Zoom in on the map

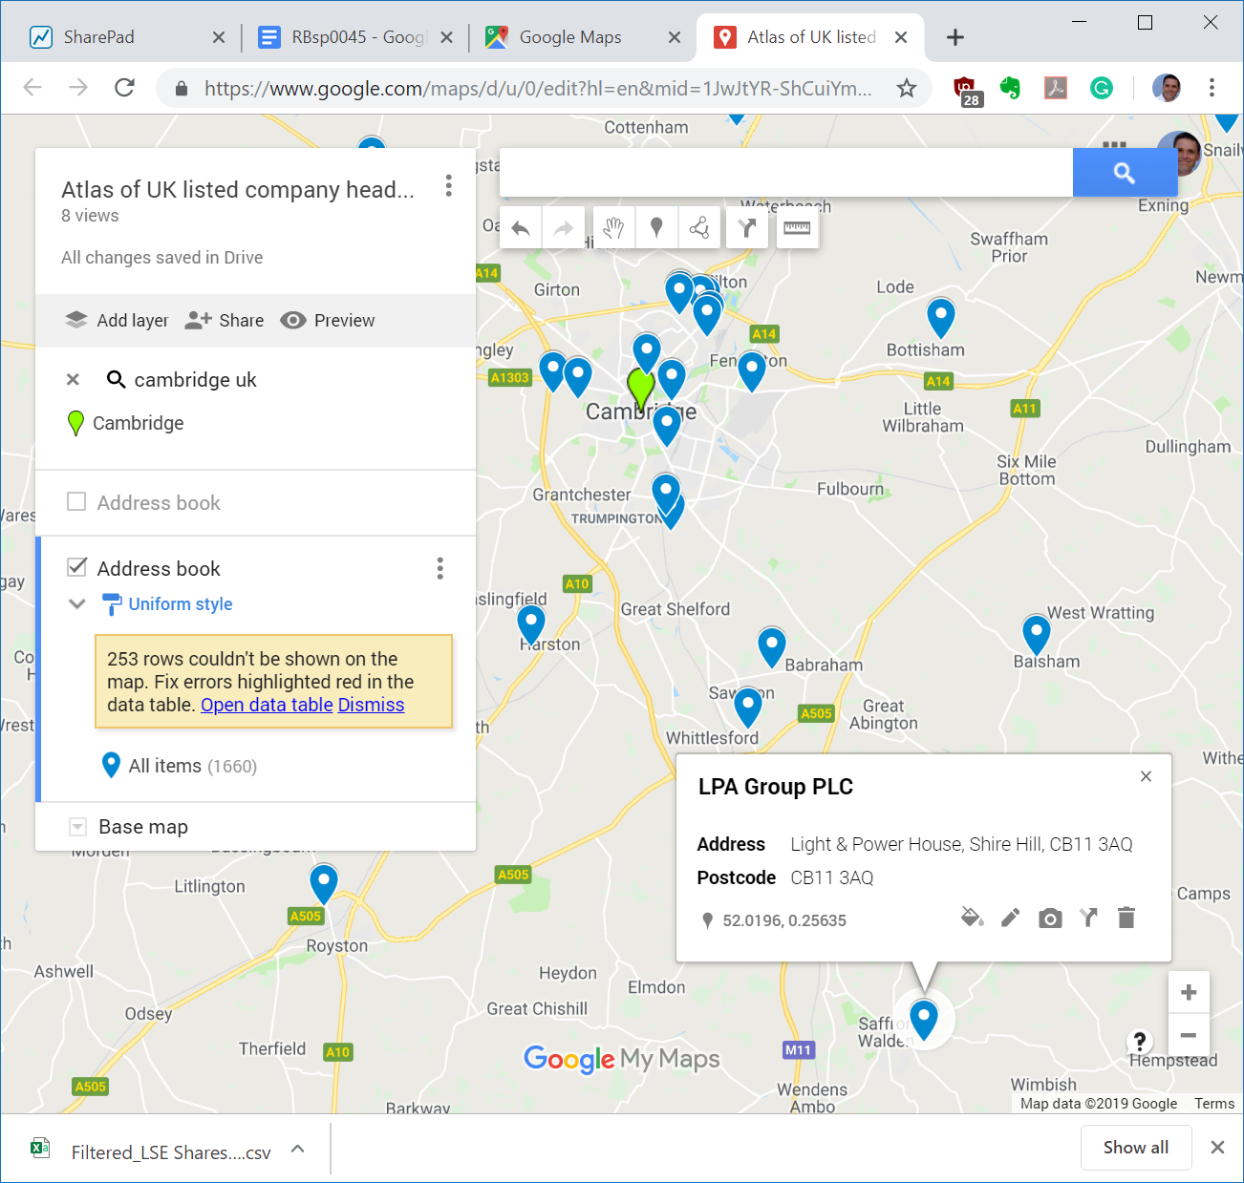pyautogui.click(x=1189, y=992)
